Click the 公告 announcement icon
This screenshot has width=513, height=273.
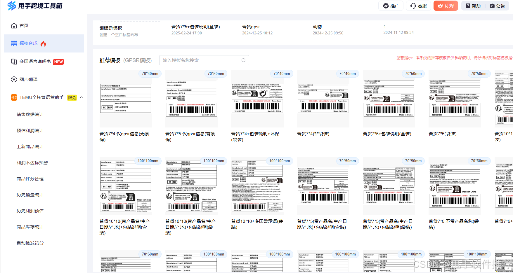492,6
